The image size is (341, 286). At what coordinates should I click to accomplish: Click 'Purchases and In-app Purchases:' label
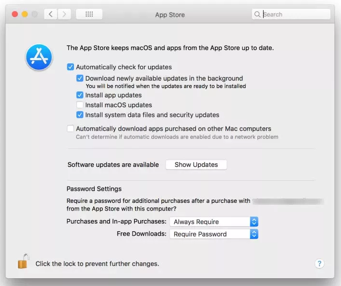[116, 222]
